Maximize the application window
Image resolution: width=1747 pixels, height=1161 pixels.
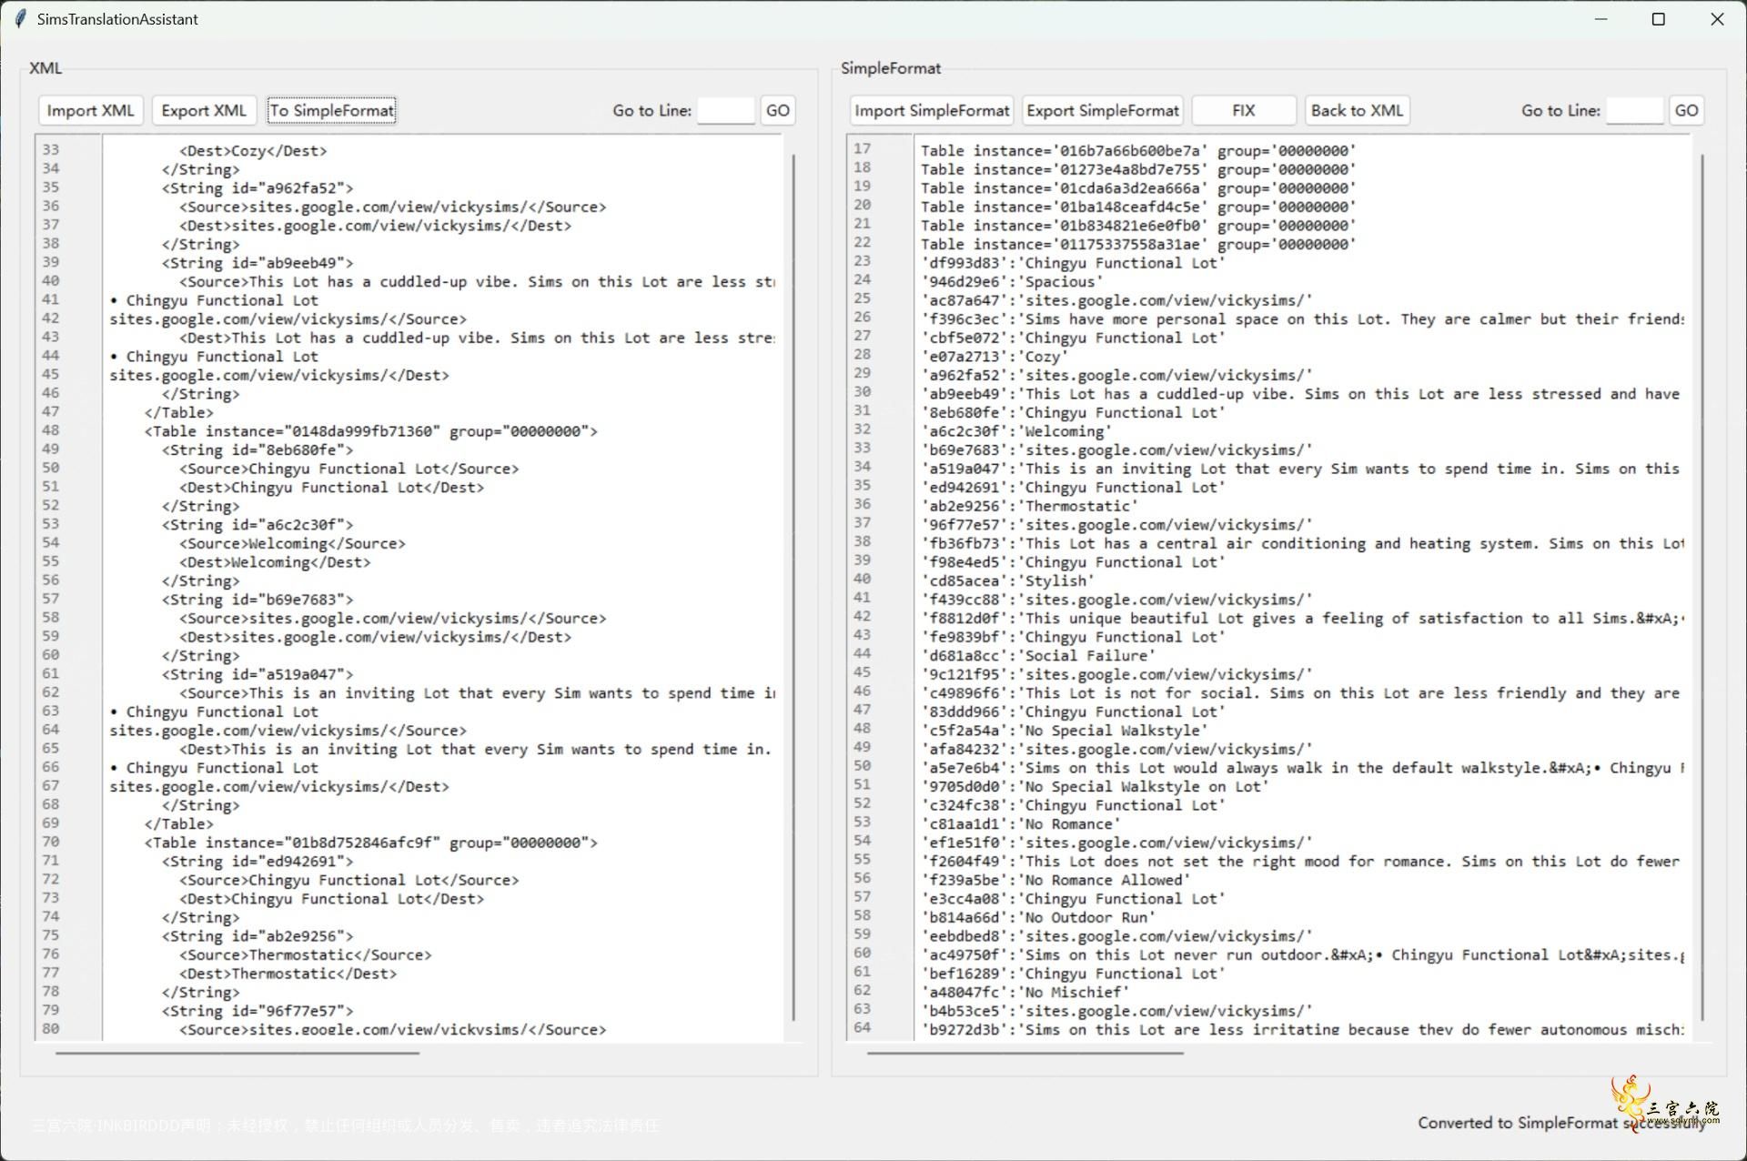[x=1658, y=19]
